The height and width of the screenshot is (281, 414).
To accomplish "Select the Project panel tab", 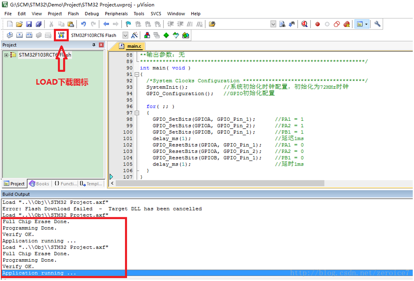I will pyautogui.click(x=14, y=184).
